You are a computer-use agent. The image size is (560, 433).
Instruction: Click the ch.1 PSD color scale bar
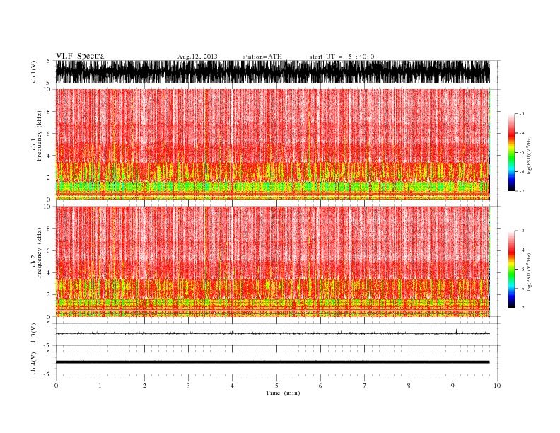pos(511,152)
